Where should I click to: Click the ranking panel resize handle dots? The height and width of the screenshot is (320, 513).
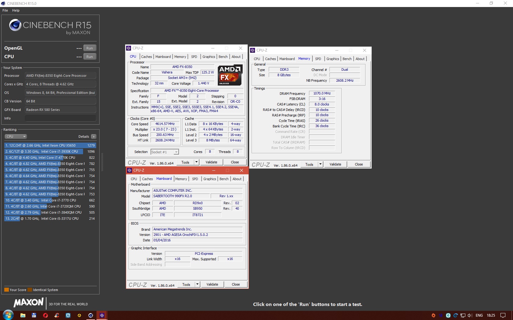[x=102, y=162]
